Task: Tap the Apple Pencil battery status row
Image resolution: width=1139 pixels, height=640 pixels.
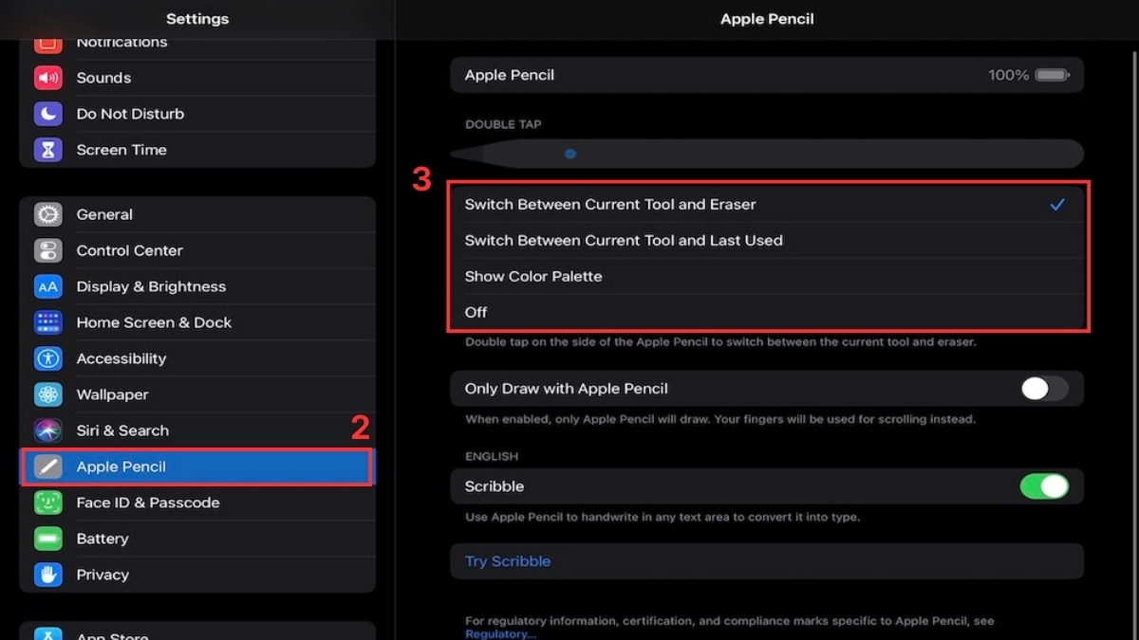Action: (x=767, y=75)
